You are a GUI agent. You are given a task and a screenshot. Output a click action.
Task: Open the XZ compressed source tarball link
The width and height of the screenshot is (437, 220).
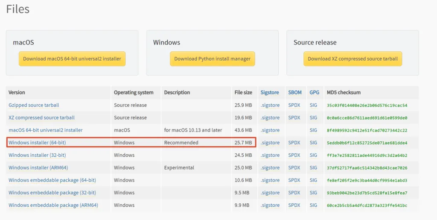[41, 117]
